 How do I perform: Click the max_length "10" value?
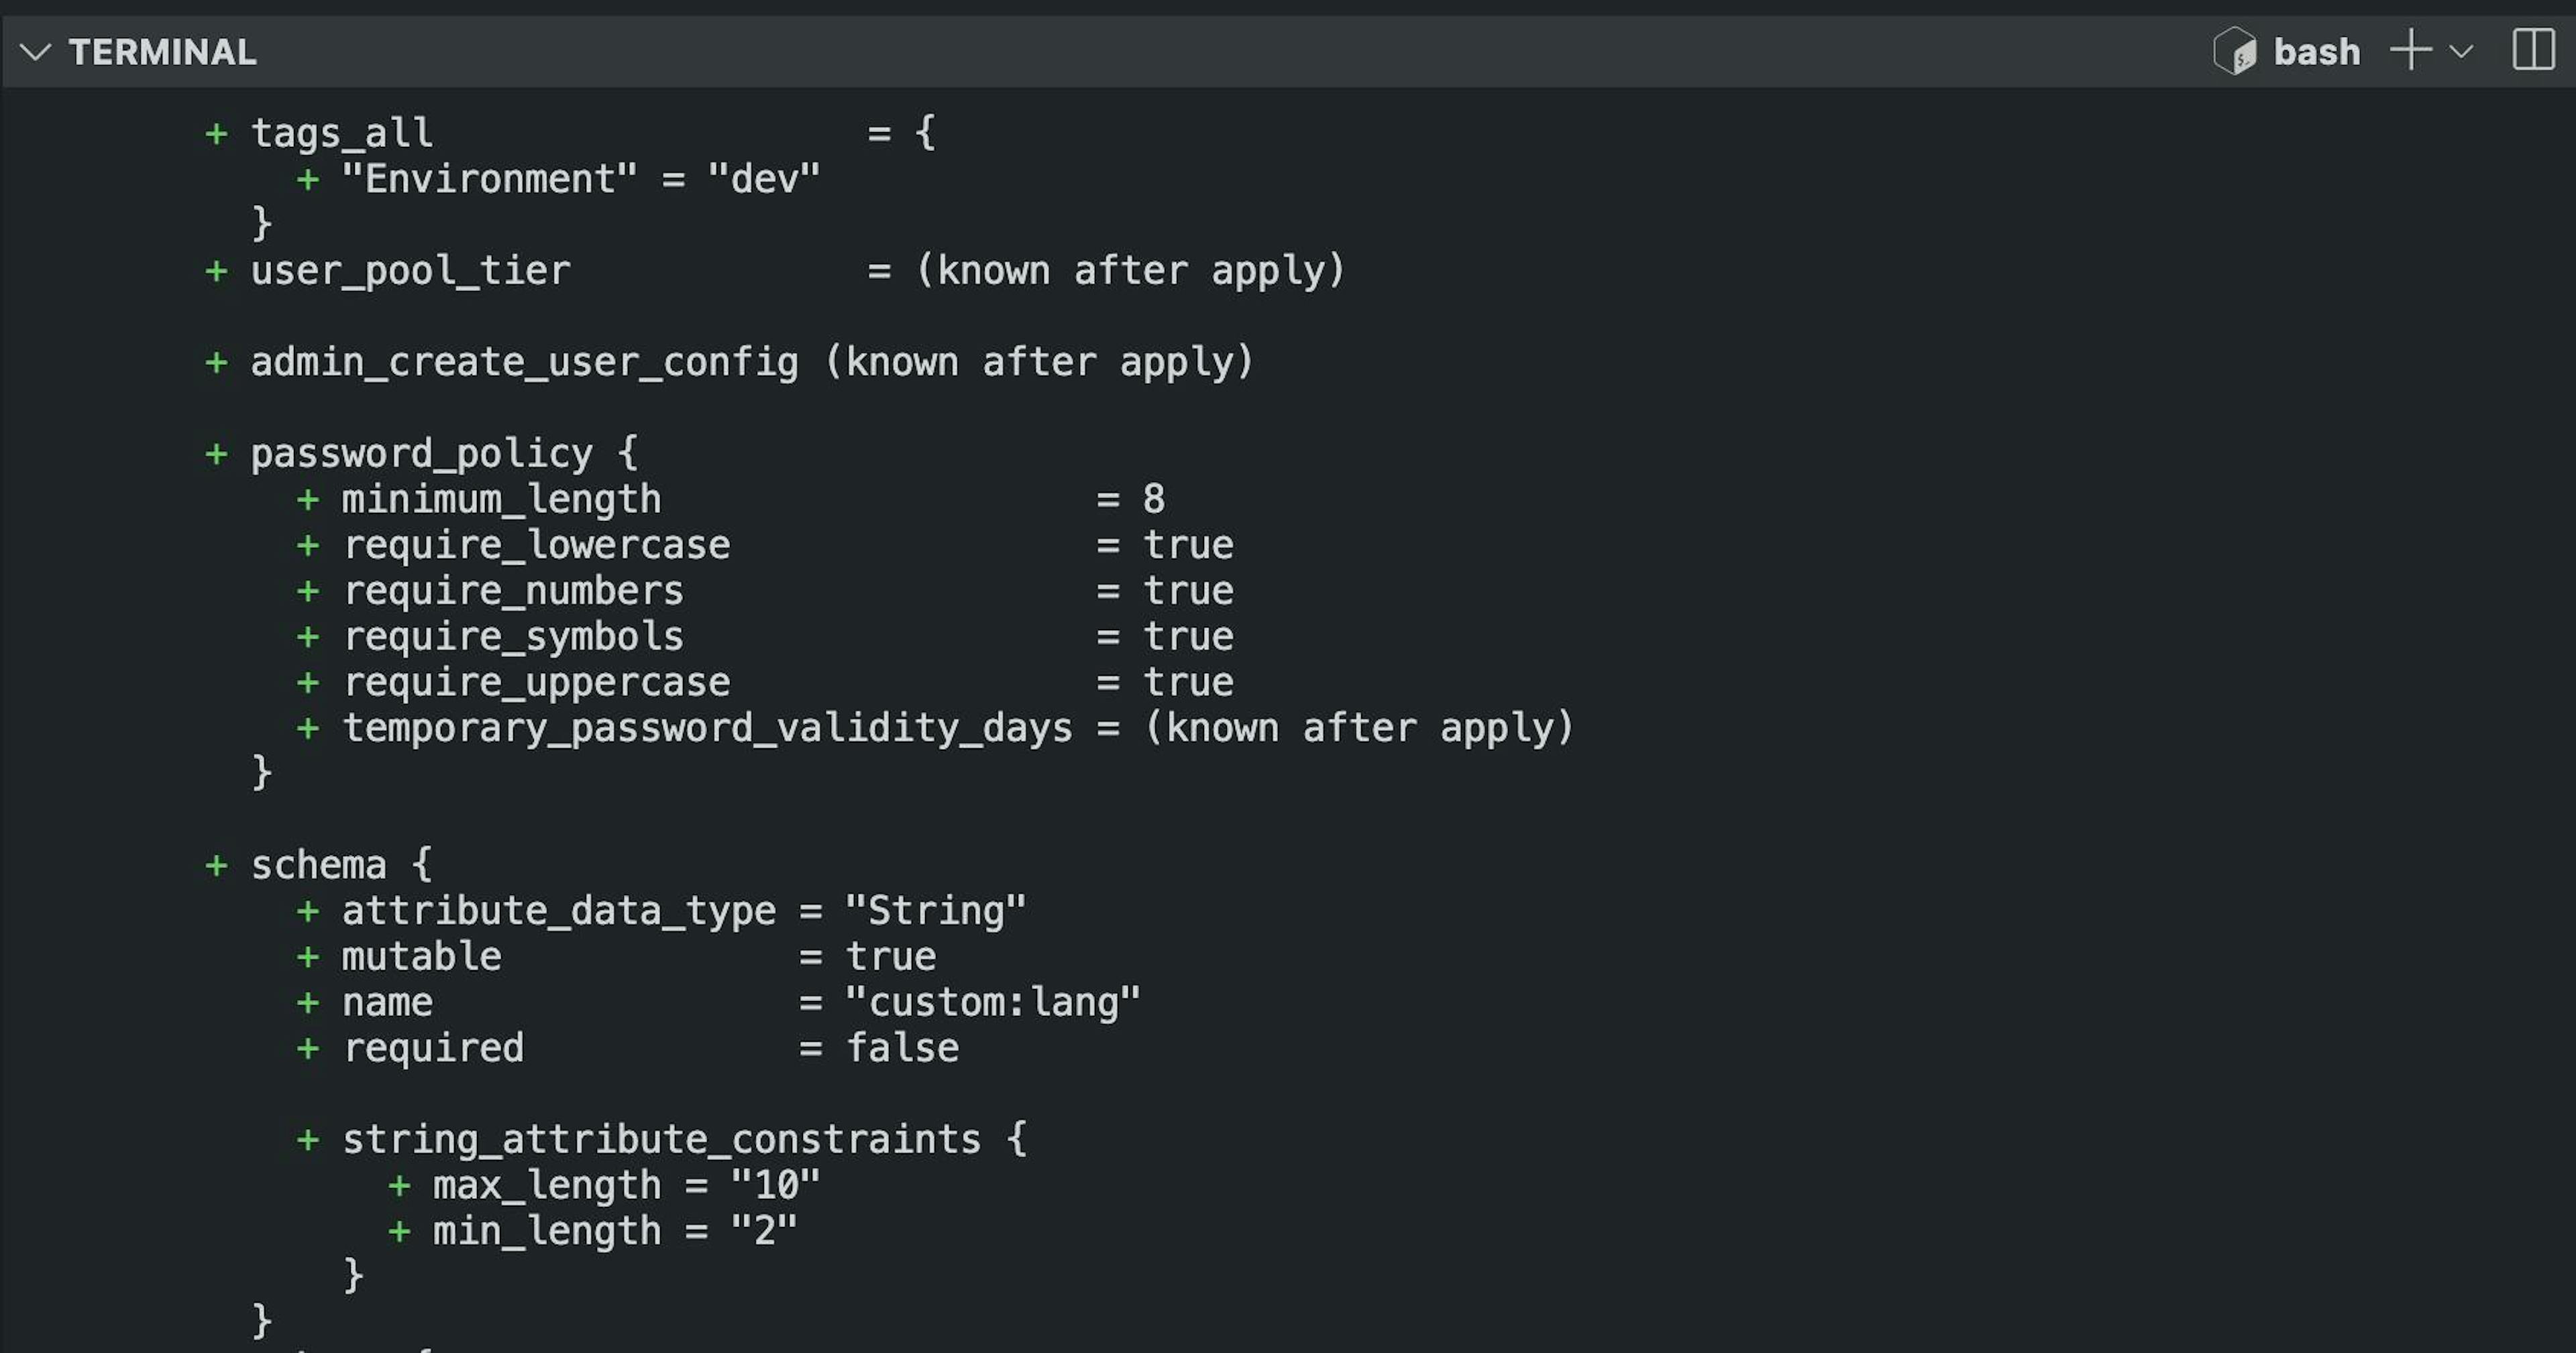(x=775, y=1185)
